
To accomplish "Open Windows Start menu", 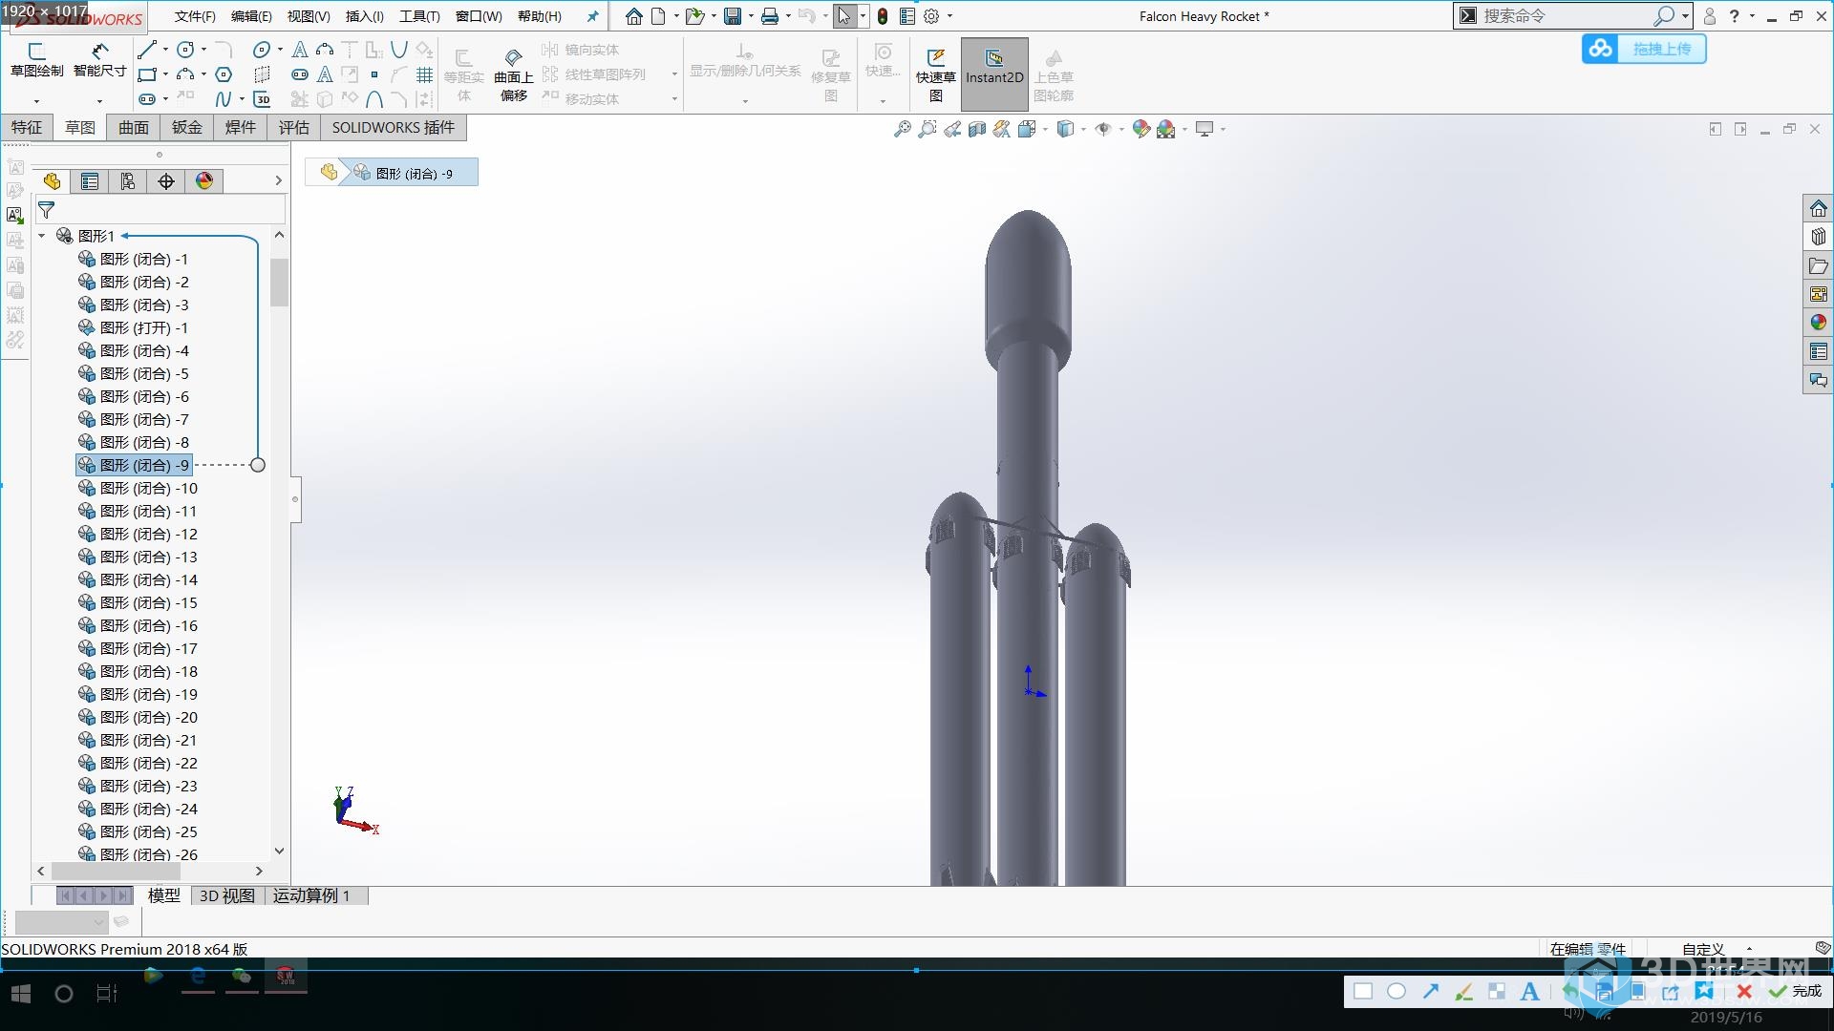I will [21, 994].
